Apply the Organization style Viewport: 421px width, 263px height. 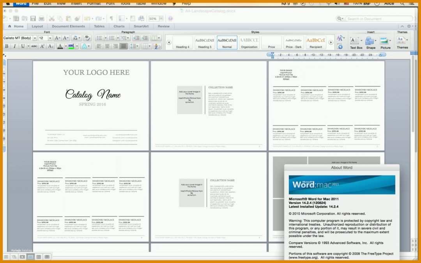[x=249, y=42]
